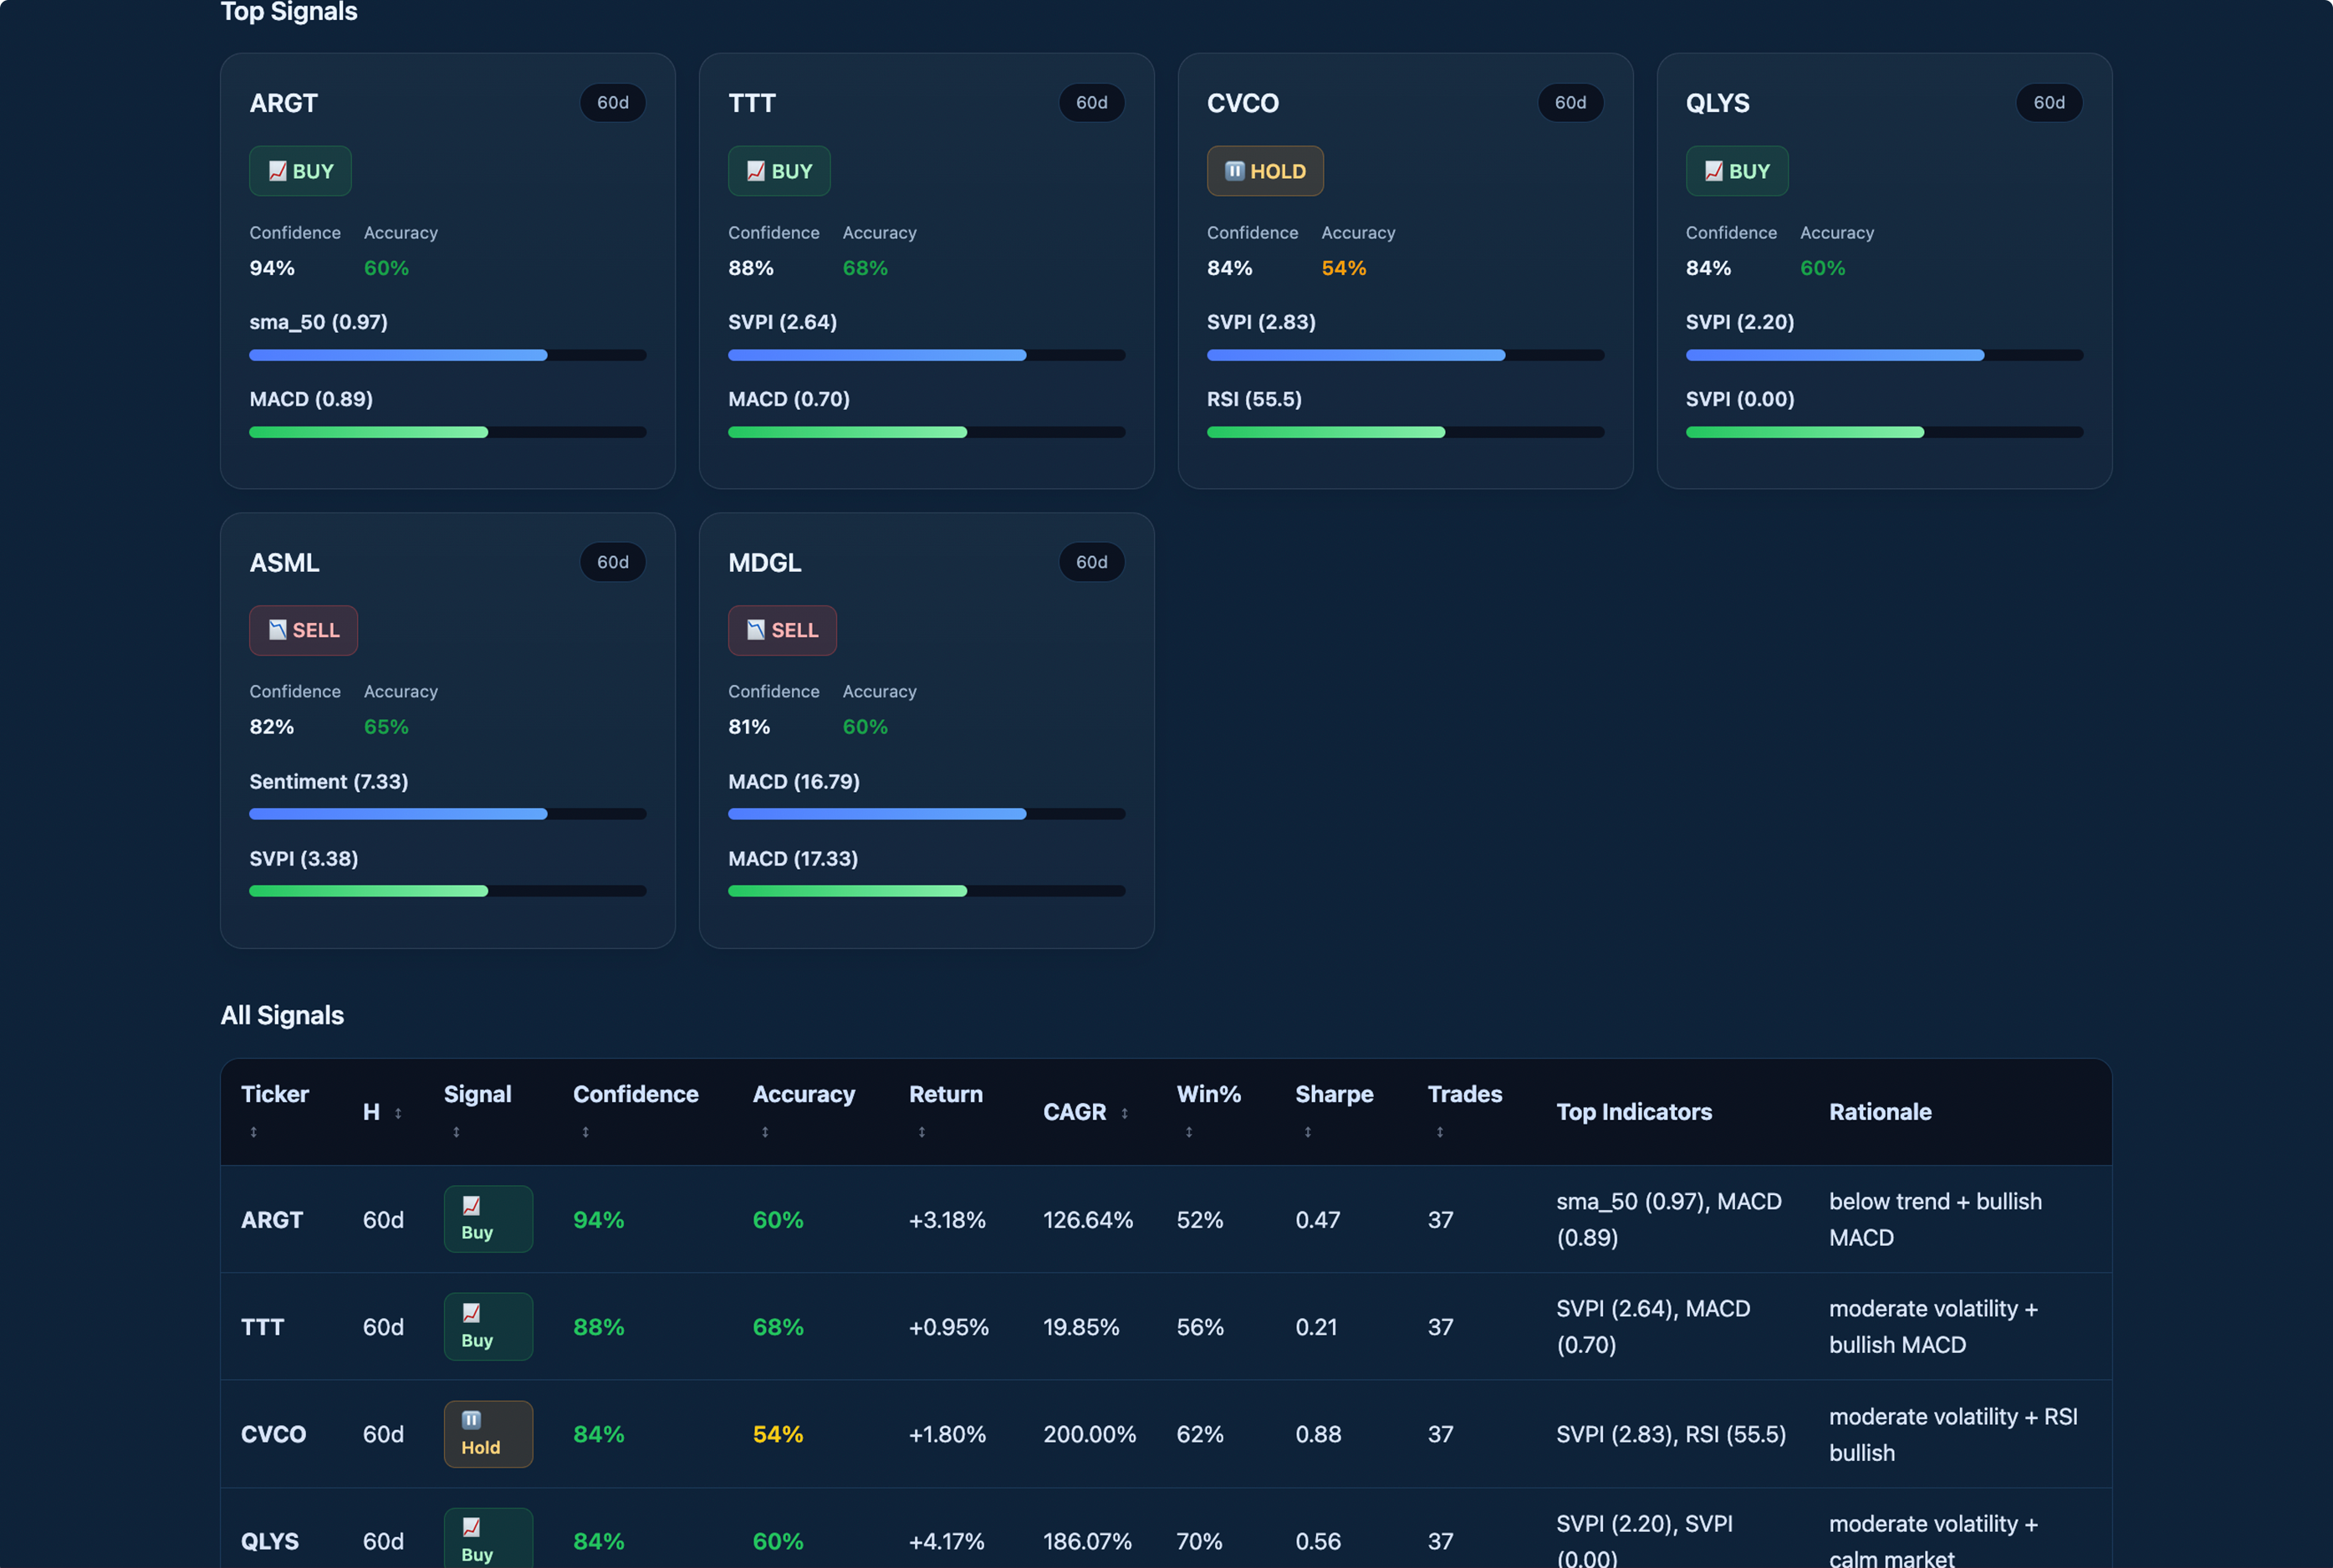Click ASML card title
The height and width of the screenshot is (1568, 2333).
click(285, 562)
